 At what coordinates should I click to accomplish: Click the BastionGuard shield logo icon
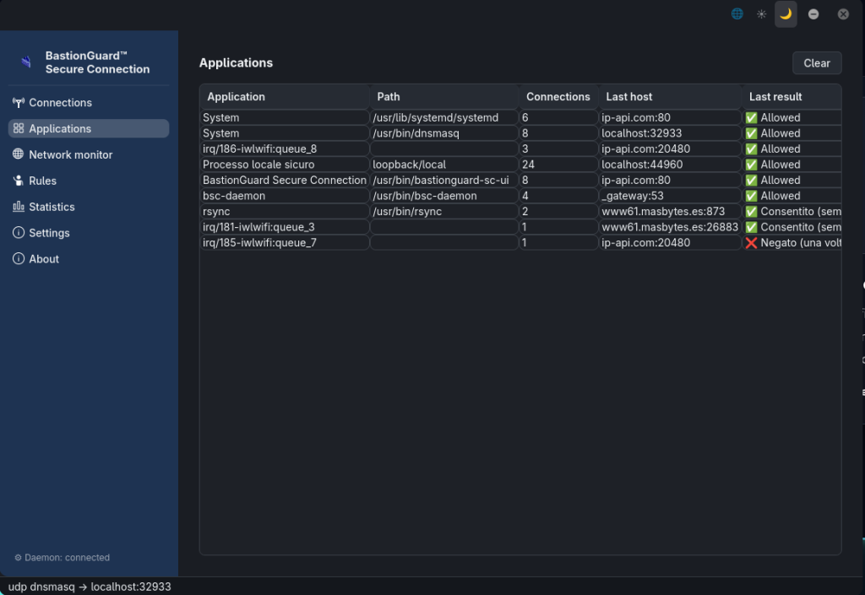[26, 62]
